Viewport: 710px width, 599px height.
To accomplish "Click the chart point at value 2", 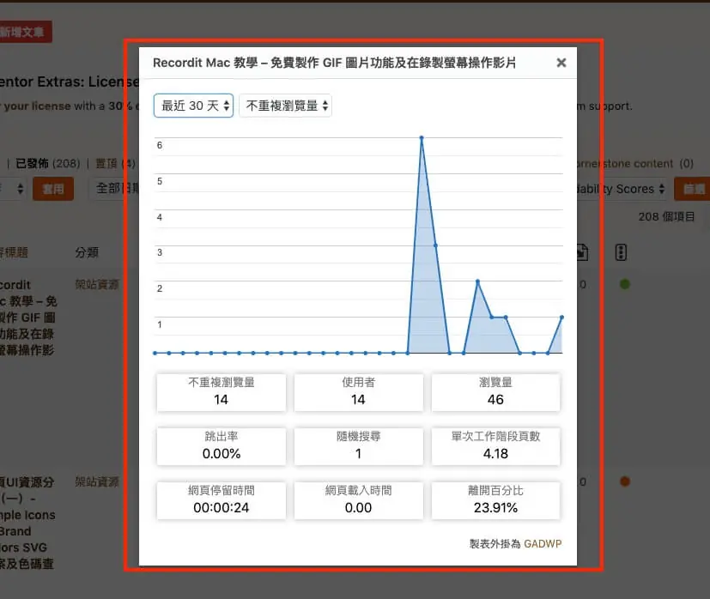I will [477, 281].
